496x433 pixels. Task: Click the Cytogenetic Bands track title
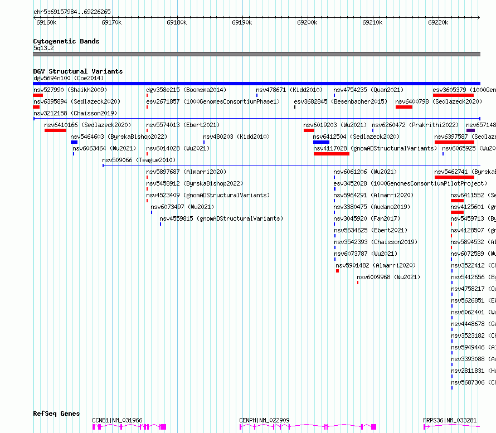tap(66, 41)
